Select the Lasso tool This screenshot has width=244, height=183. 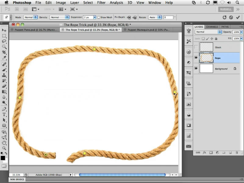point(4,41)
